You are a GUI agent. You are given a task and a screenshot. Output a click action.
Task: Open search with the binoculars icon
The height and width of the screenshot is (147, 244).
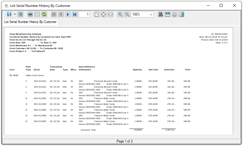click(161, 14)
